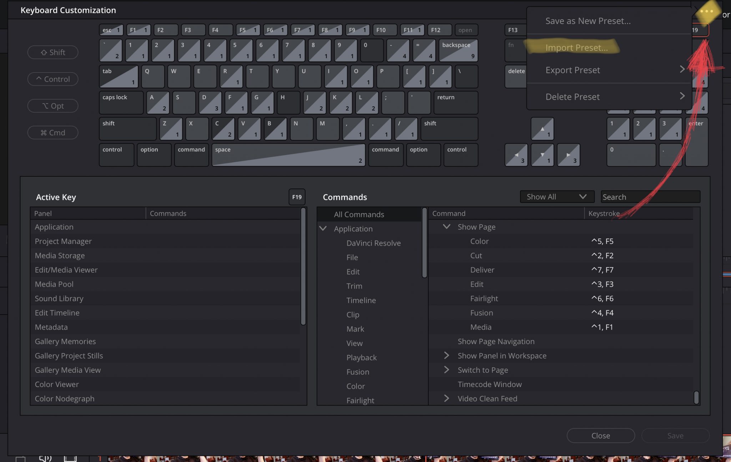Collapse the Show Page command group

click(446, 226)
